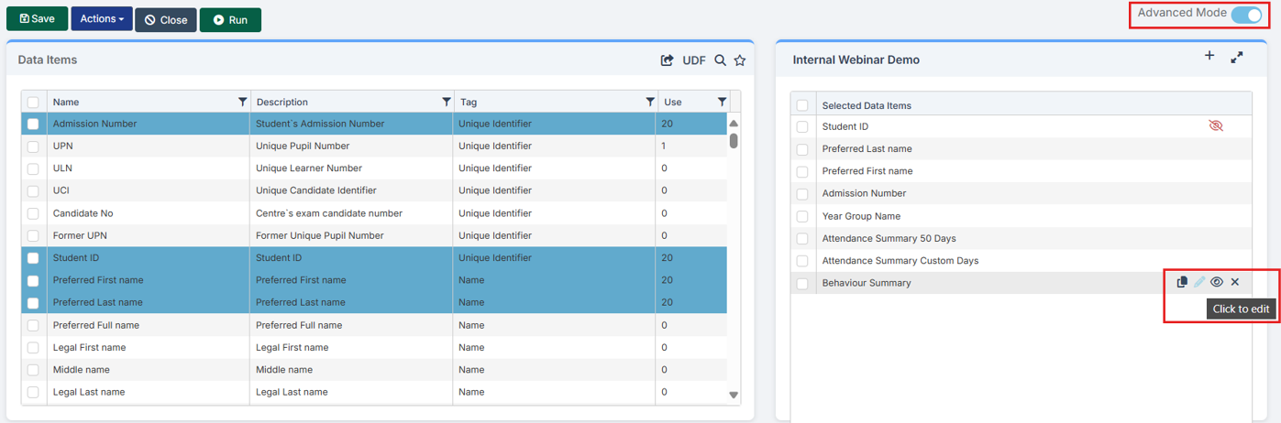Open the search icon in Data Items
This screenshot has width=1281, height=423.
click(x=721, y=60)
